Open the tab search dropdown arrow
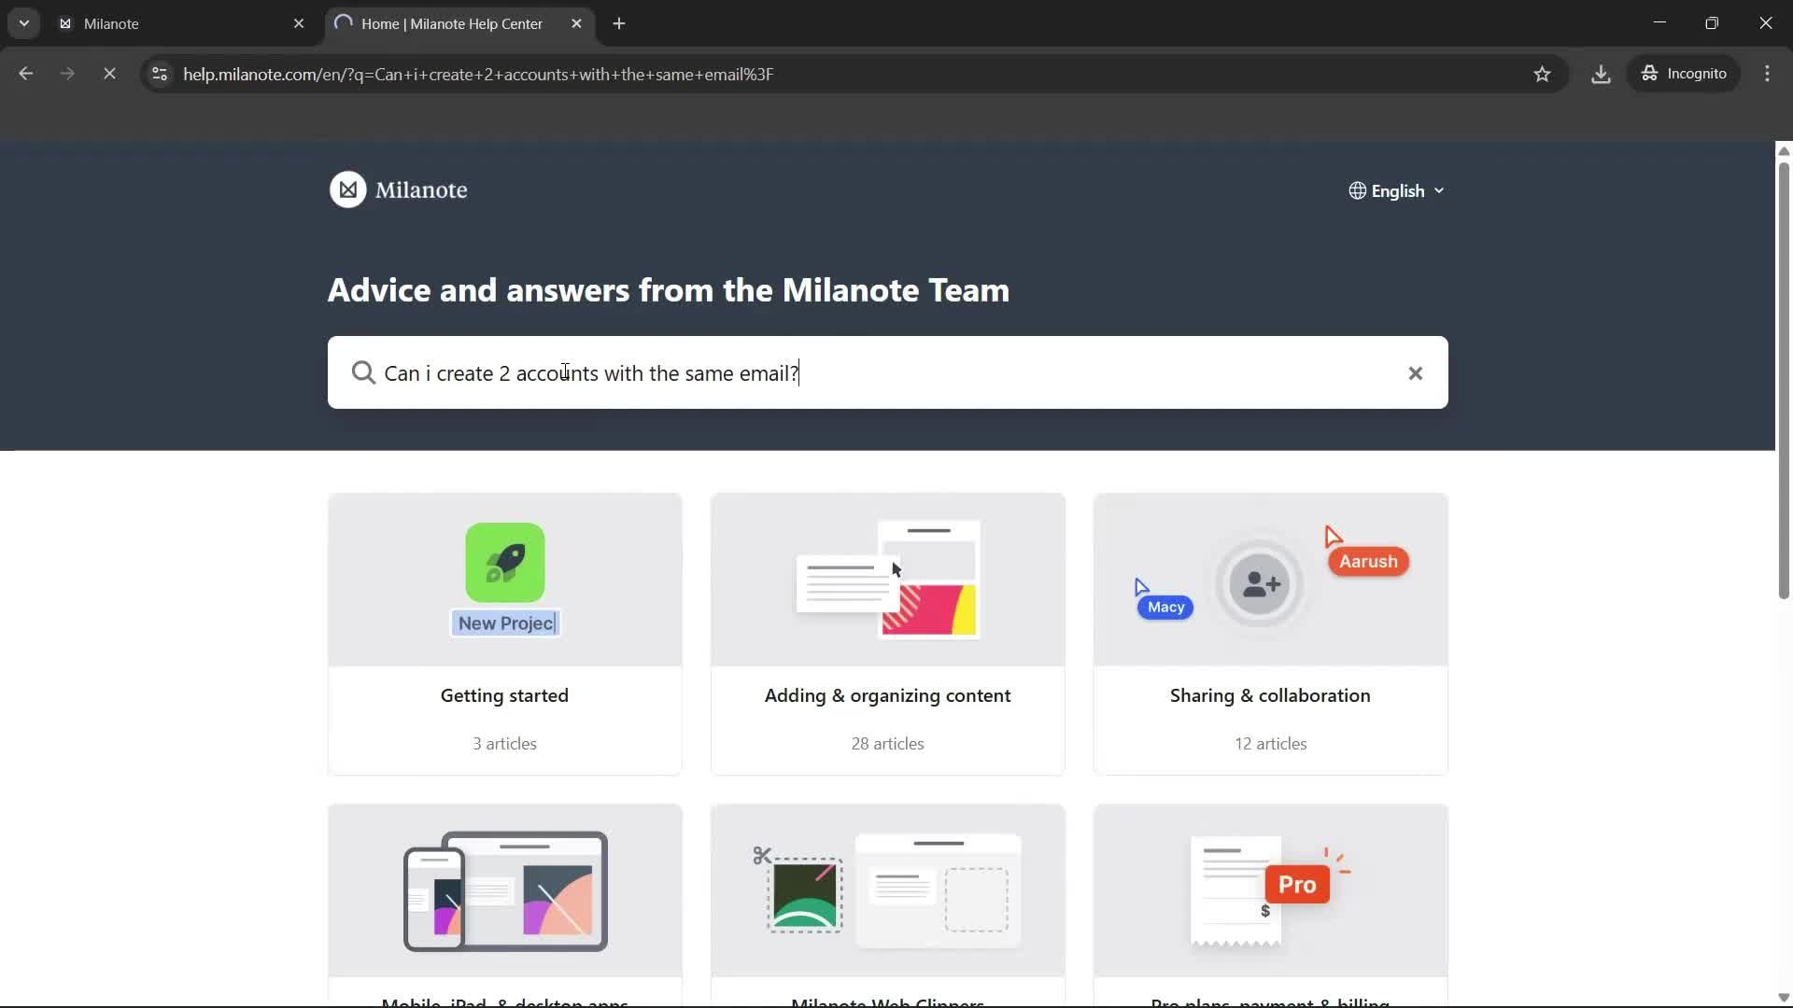Image resolution: width=1793 pixels, height=1008 pixels. [x=24, y=23]
